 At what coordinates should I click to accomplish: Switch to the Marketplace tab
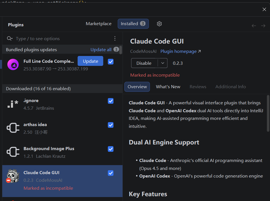coord(99,24)
